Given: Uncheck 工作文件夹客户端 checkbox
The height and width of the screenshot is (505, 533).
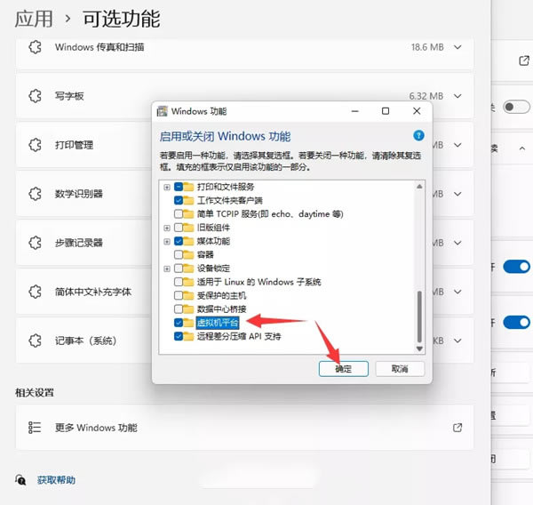Looking at the screenshot, I should [x=179, y=200].
